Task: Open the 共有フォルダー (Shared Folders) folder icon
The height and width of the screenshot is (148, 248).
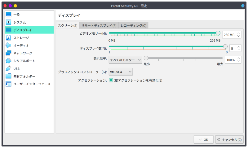Action: [8, 76]
